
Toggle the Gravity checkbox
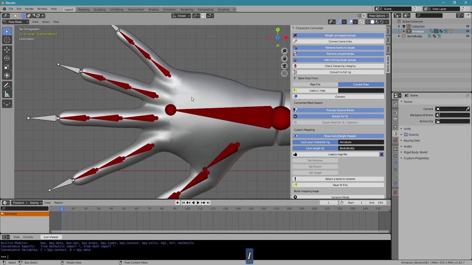(x=406, y=135)
